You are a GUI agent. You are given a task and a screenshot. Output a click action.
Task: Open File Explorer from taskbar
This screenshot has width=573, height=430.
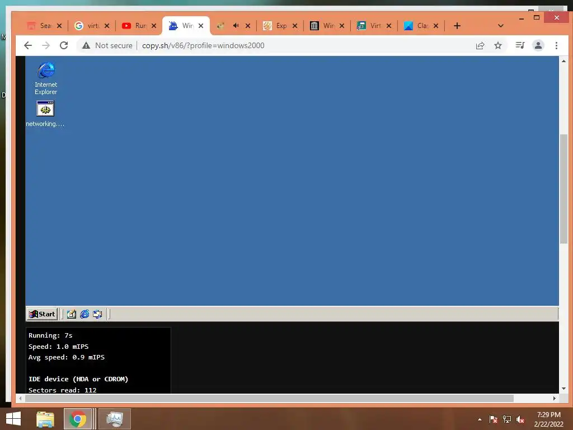45,419
